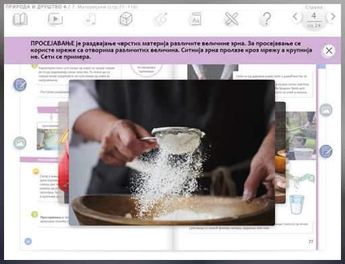The height and width of the screenshot is (264, 345).
Task: Click the right-margin blue notes icon
Action: coord(325,151)
